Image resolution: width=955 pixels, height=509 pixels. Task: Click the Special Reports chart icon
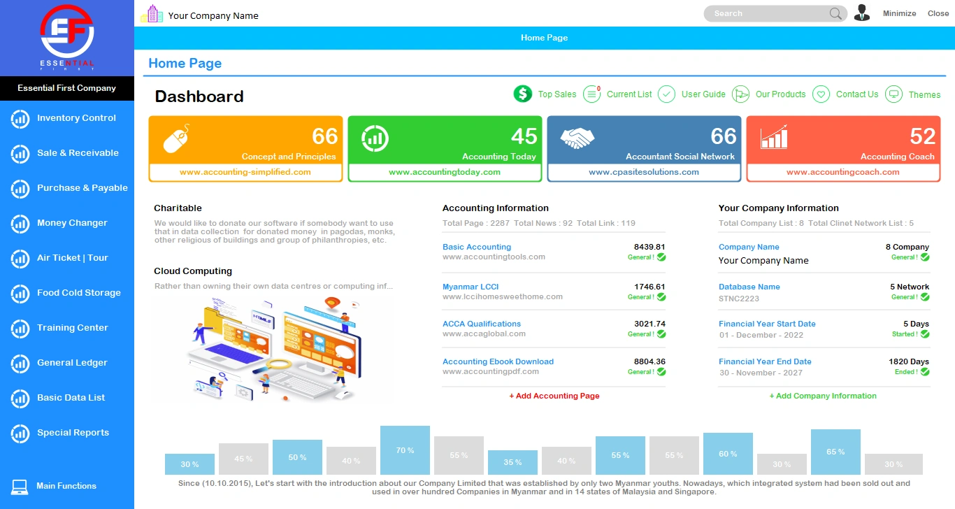(20, 433)
